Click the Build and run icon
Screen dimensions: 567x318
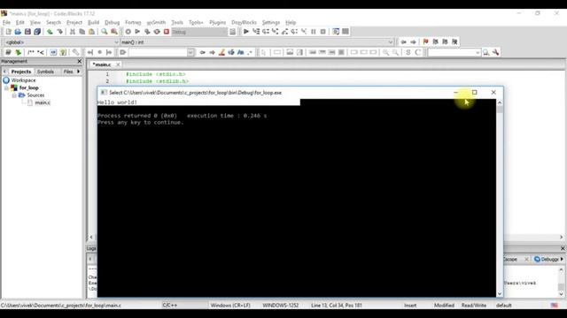pyautogui.click(x=147, y=32)
